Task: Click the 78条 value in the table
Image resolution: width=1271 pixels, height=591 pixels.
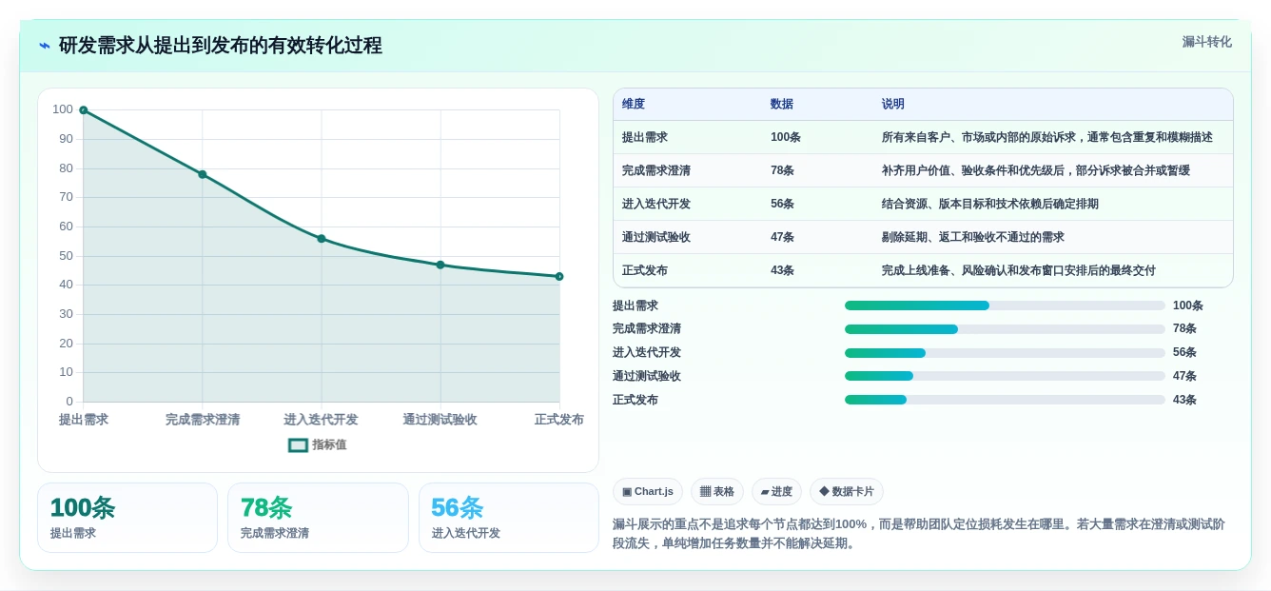Action: (782, 170)
